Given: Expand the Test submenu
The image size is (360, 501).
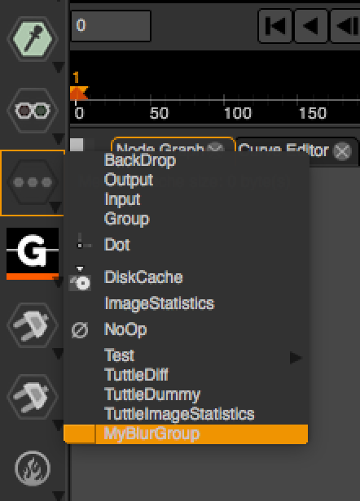Looking at the screenshot, I should tap(186, 355).
